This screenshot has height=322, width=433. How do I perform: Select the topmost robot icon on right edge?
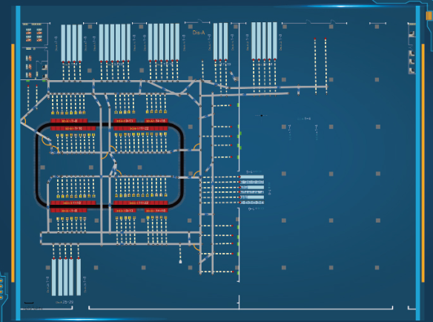point(411,33)
